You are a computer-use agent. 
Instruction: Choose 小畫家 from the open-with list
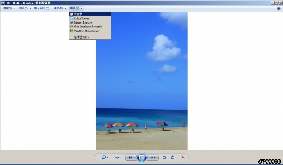(90, 14)
